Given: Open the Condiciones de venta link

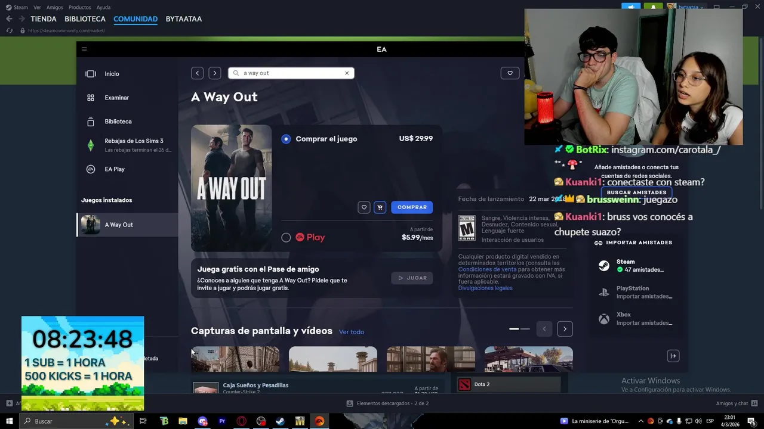Looking at the screenshot, I should 487,269.
